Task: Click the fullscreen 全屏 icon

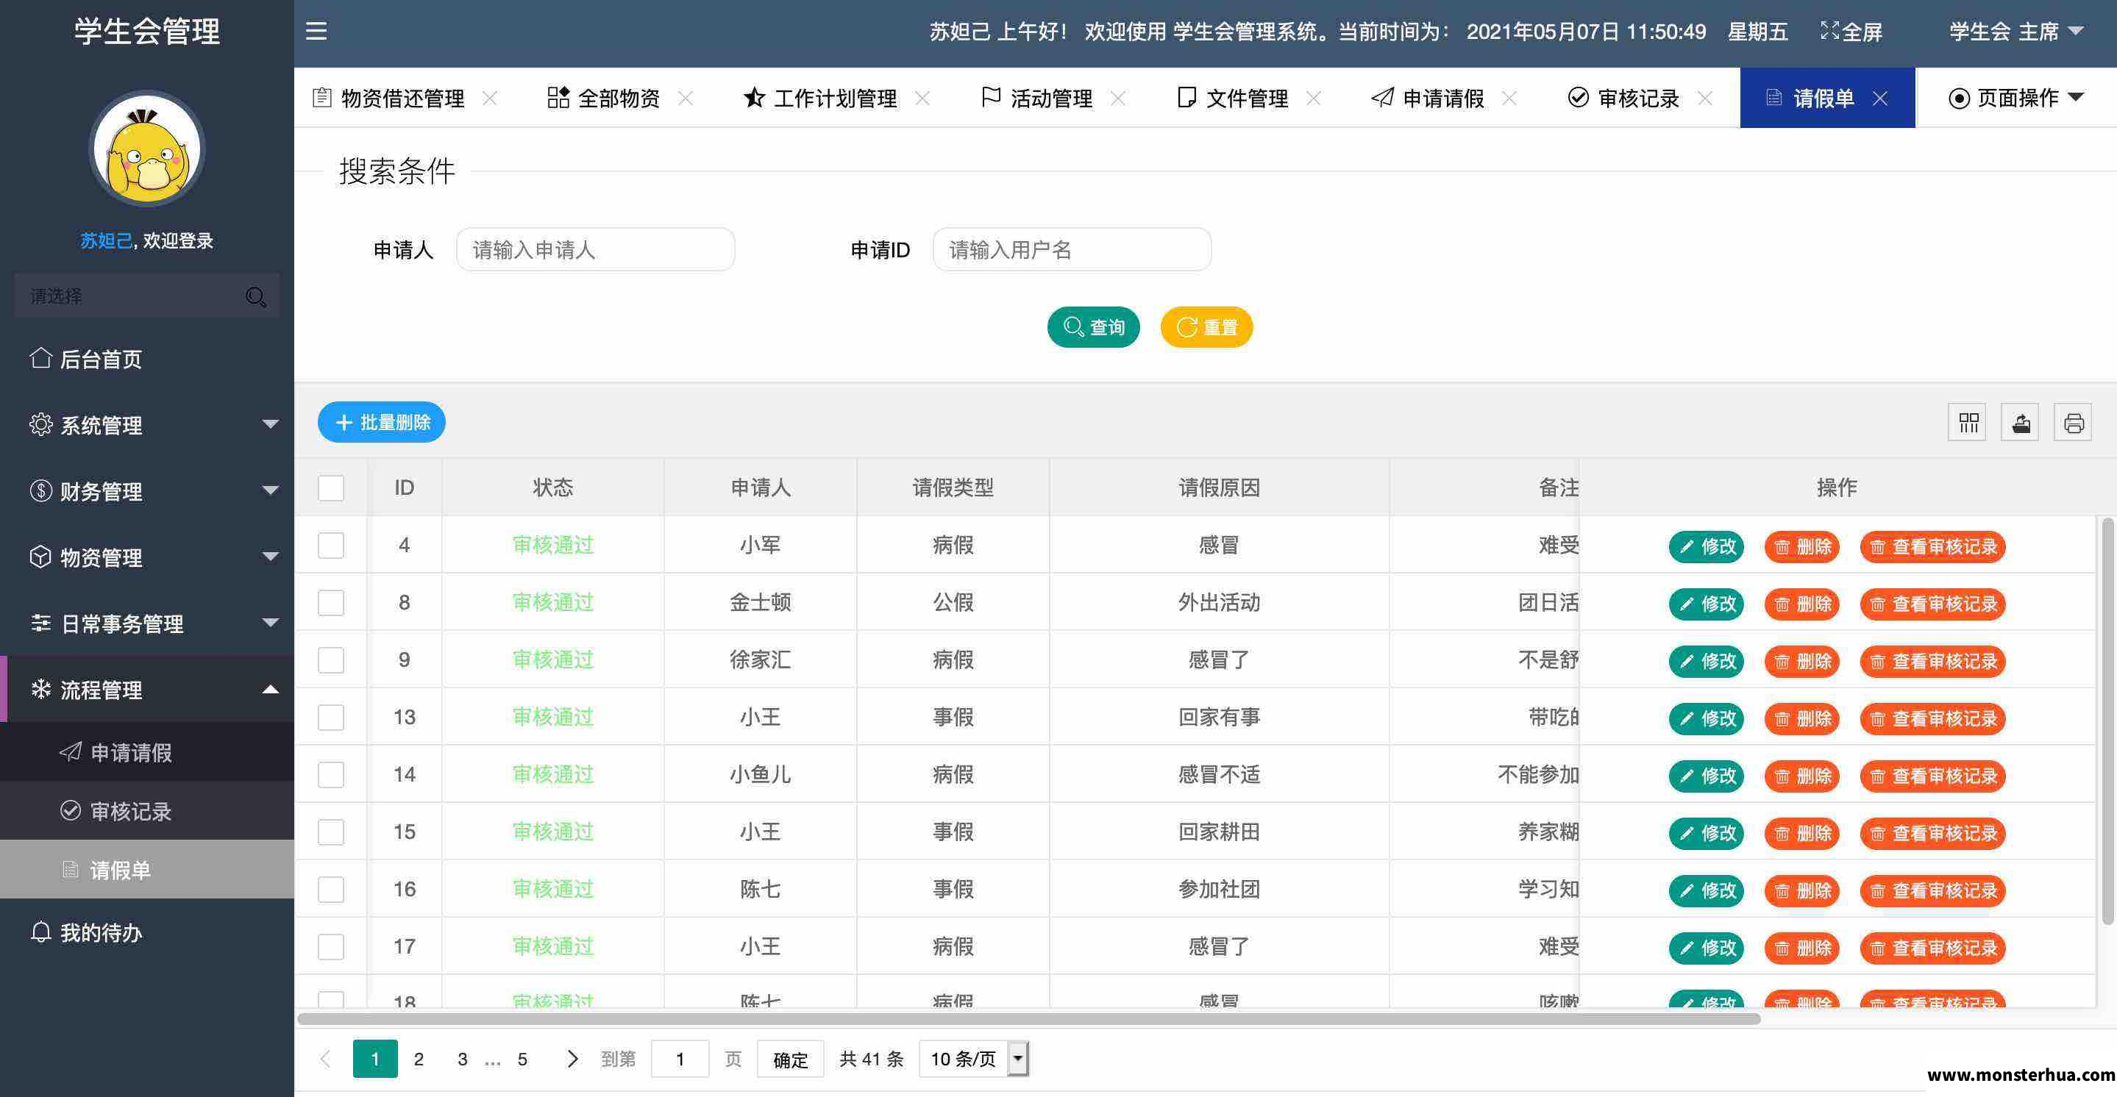Action: [x=1829, y=31]
